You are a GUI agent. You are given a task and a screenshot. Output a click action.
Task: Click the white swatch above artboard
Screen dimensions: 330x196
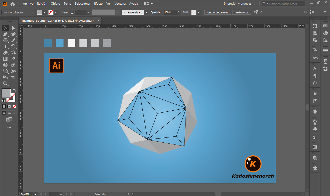71,43
